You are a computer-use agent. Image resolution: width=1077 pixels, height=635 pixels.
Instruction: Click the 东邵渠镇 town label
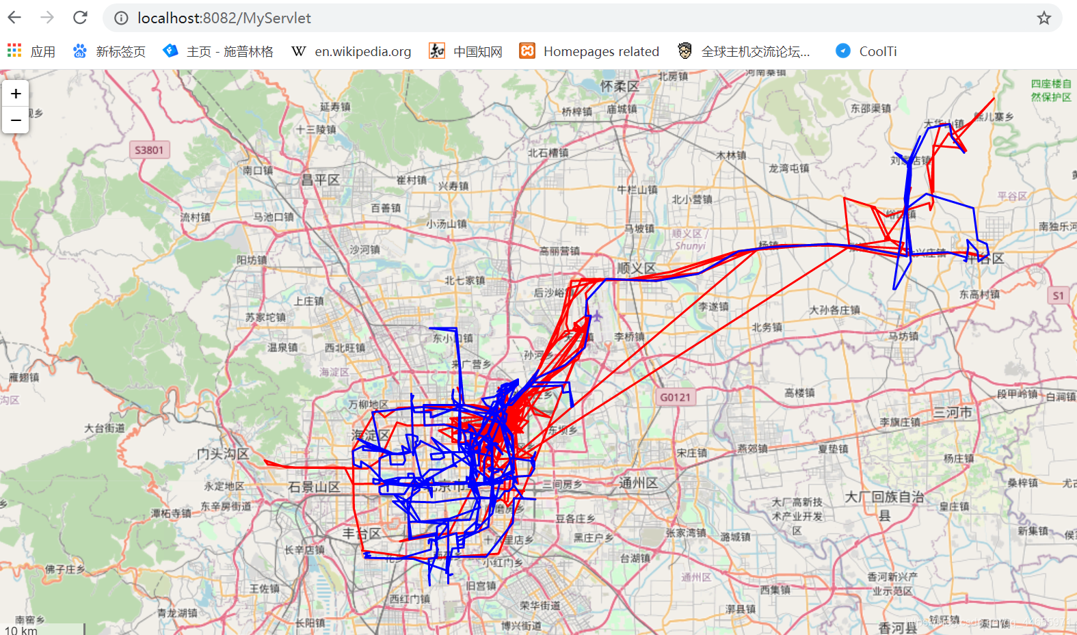coord(870,108)
